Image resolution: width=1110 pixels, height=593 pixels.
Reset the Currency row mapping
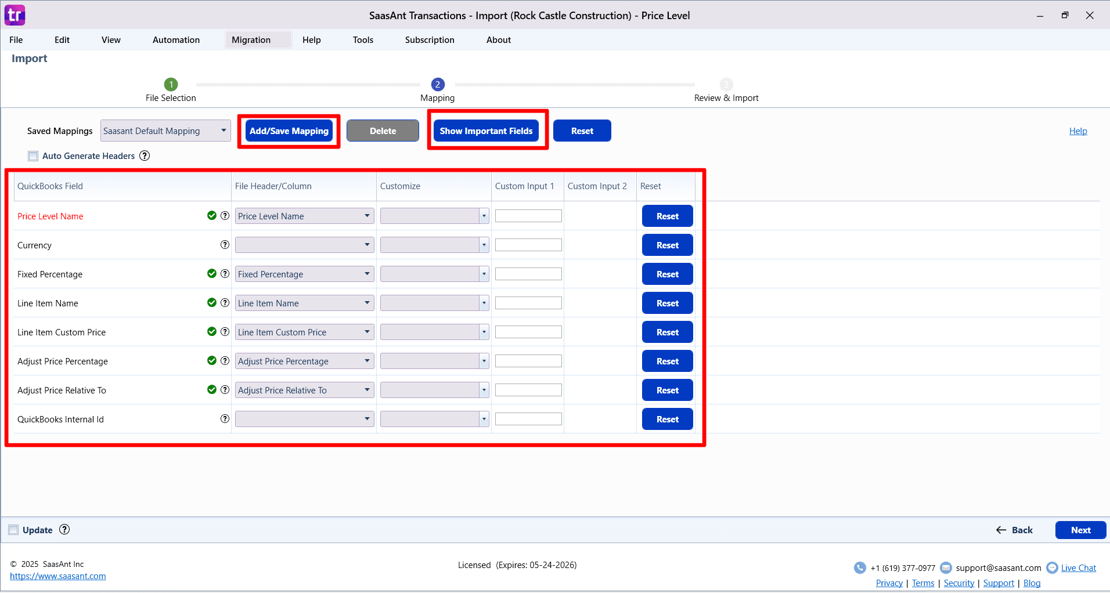coord(668,245)
